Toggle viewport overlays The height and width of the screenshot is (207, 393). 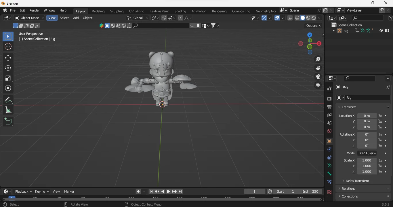(277, 18)
